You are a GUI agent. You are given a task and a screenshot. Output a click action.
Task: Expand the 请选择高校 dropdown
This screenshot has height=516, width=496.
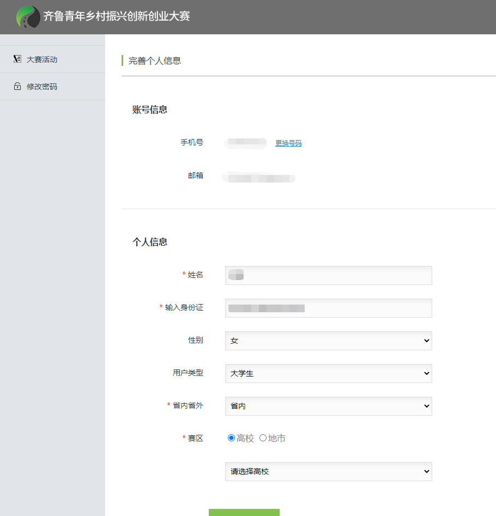[x=328, y=471]
